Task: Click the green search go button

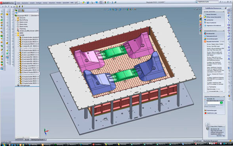Action: click(221, 103)
